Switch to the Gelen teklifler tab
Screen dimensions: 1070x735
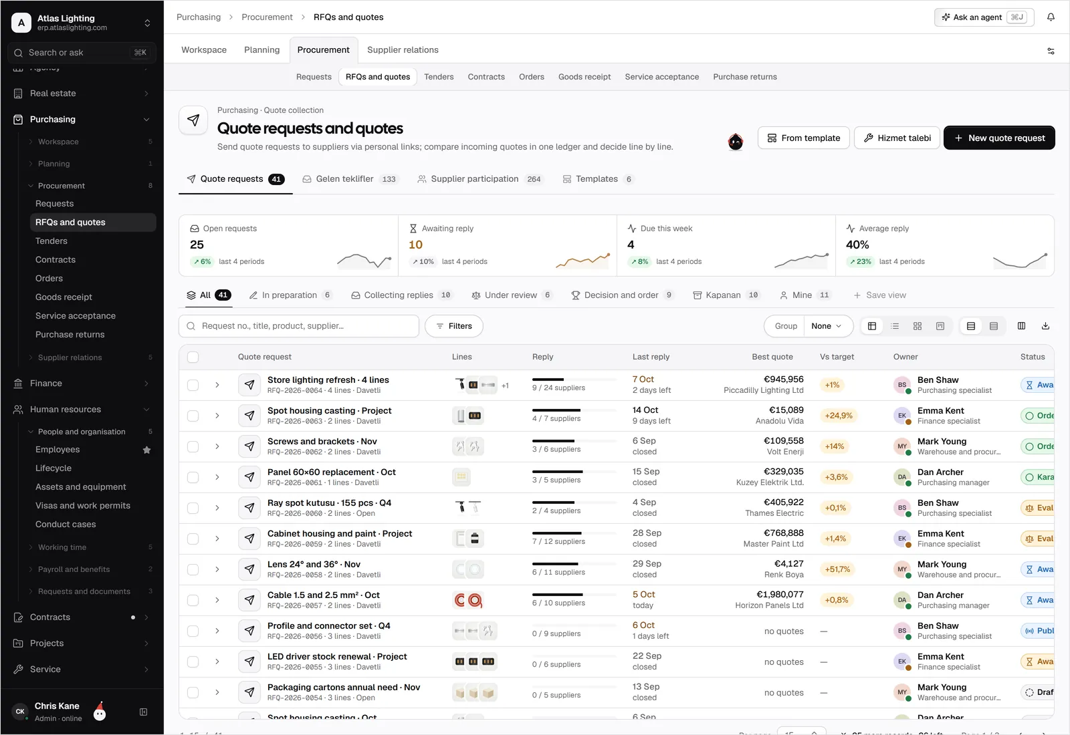tap(350, 179)
